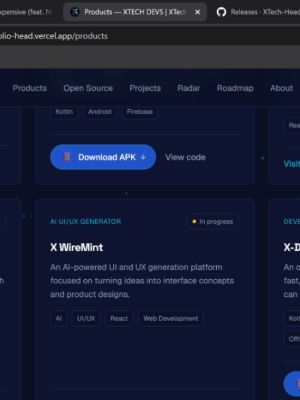Click the down arrow on Download APK
Viewport: 300px width, 400px height.
[x=143, y=157]
